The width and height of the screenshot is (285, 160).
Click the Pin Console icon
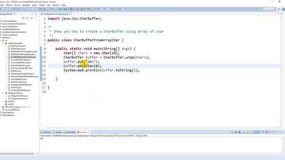[263, 132]
